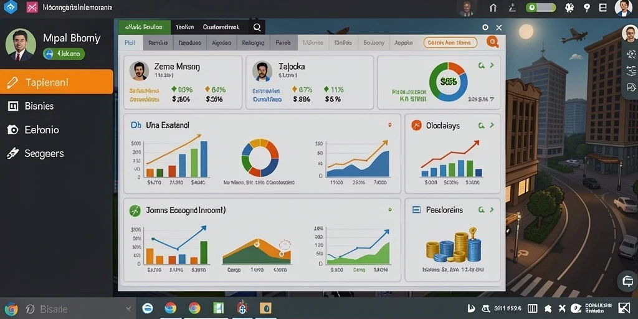Open the orange Tapierani sidebar item
Screen dimensions: 638x319
(57, 82)
